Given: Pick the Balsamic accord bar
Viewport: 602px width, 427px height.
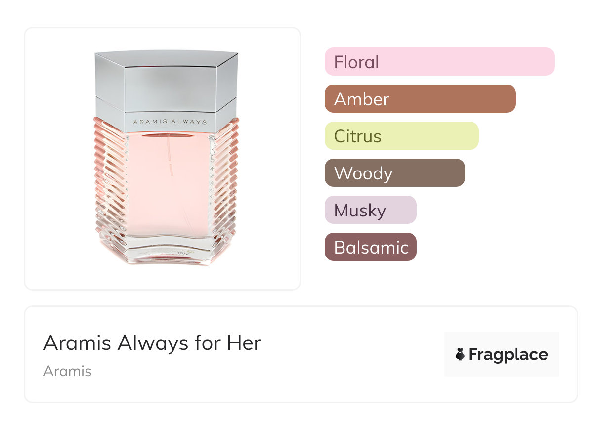Looking at the screenshot, I should pos(370,247).
